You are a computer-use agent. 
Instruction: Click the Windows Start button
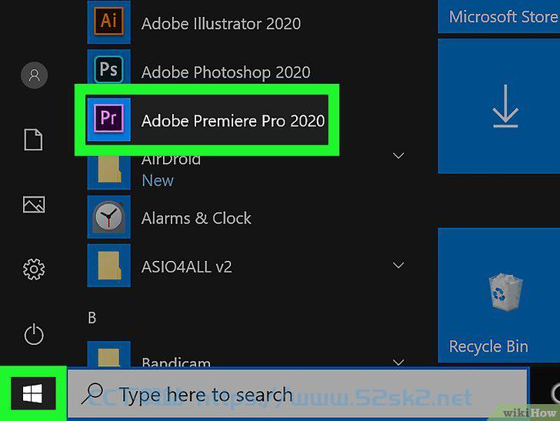coord(33,393)
